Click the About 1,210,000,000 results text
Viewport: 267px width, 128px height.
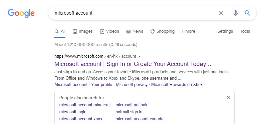(x=96, y=45)
